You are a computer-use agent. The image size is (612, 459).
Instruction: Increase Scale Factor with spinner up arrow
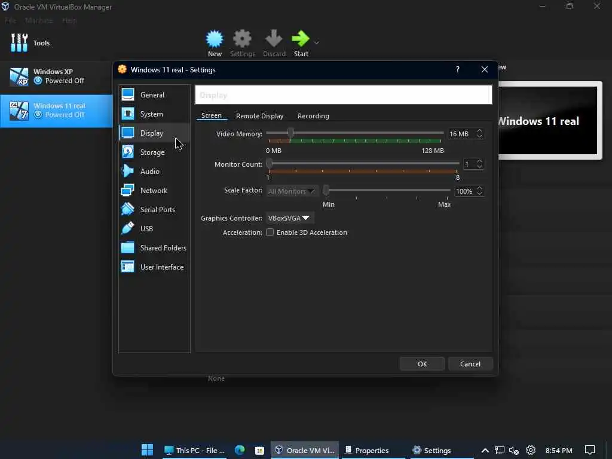click(479, 188)
